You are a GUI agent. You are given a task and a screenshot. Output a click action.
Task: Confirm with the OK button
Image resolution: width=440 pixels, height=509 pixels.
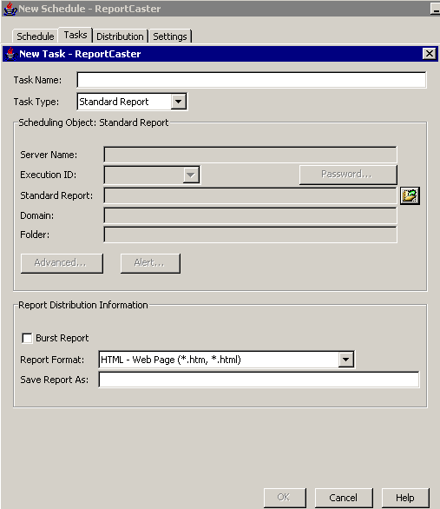(285, 498)
